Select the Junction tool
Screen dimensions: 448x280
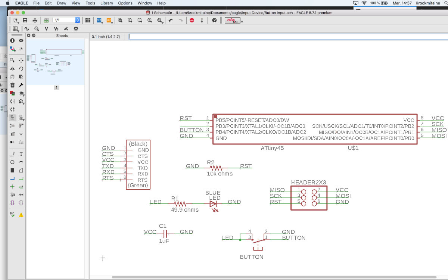click(x=12, y=187)
